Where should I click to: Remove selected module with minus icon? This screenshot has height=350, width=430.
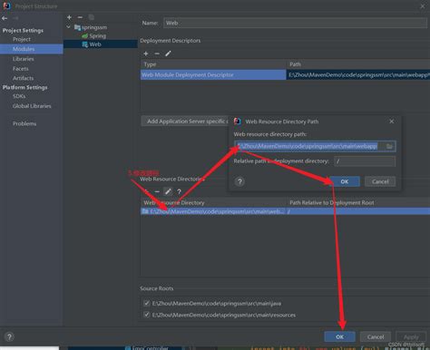pos(80,17)
